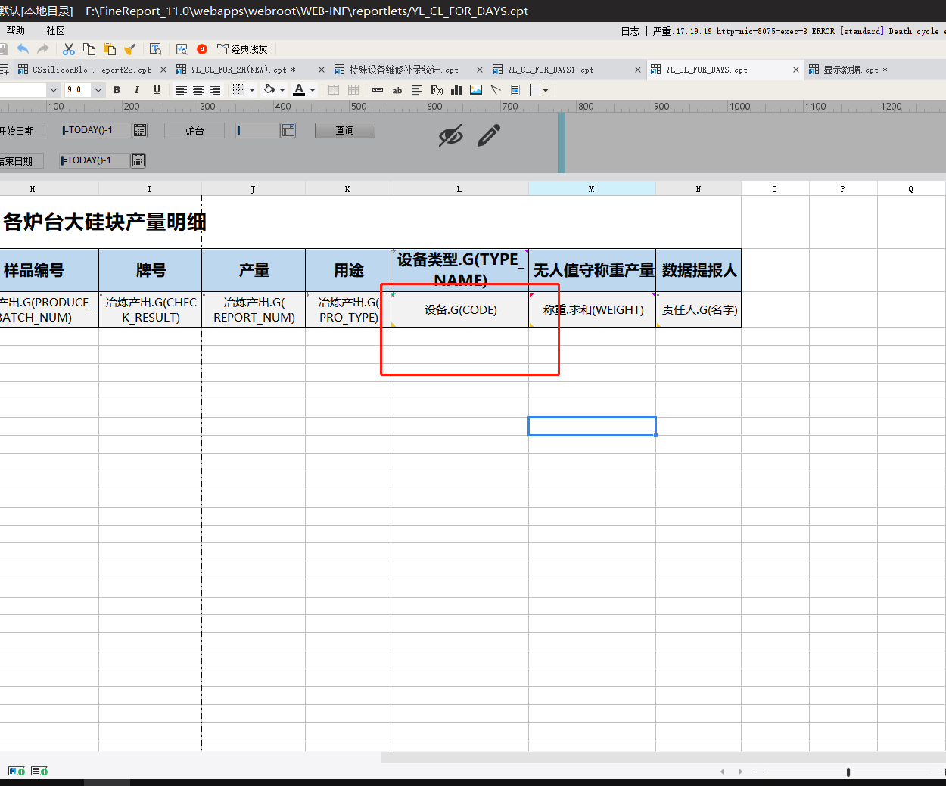This screenshot has height=786, width=946.
Task: Select the 责任人.G(名字) cell
Action: click(699, 310)
